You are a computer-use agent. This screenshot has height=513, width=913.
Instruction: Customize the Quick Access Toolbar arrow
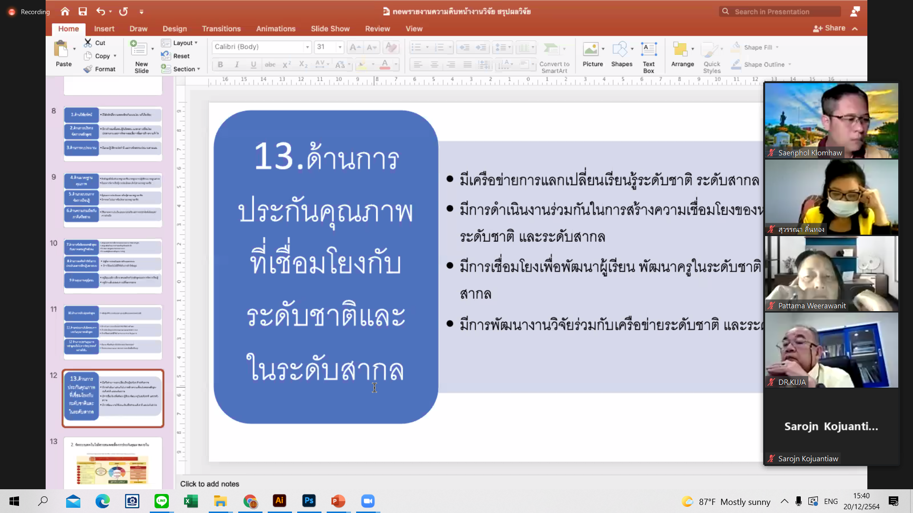pyautogui.click(x=141, y=11)
